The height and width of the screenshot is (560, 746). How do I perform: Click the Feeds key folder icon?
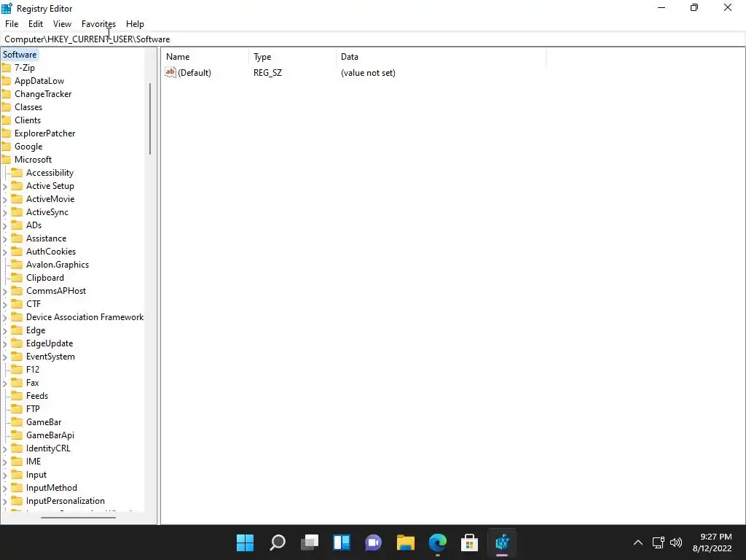pyautogui.click(x=17, y=396)
